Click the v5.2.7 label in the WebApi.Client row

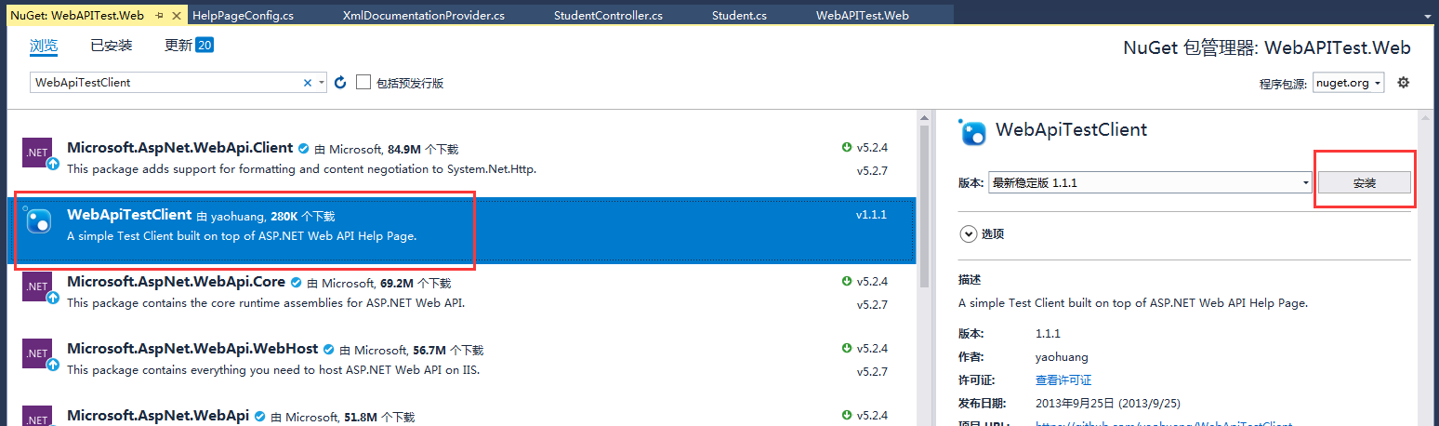pos(871,171)
